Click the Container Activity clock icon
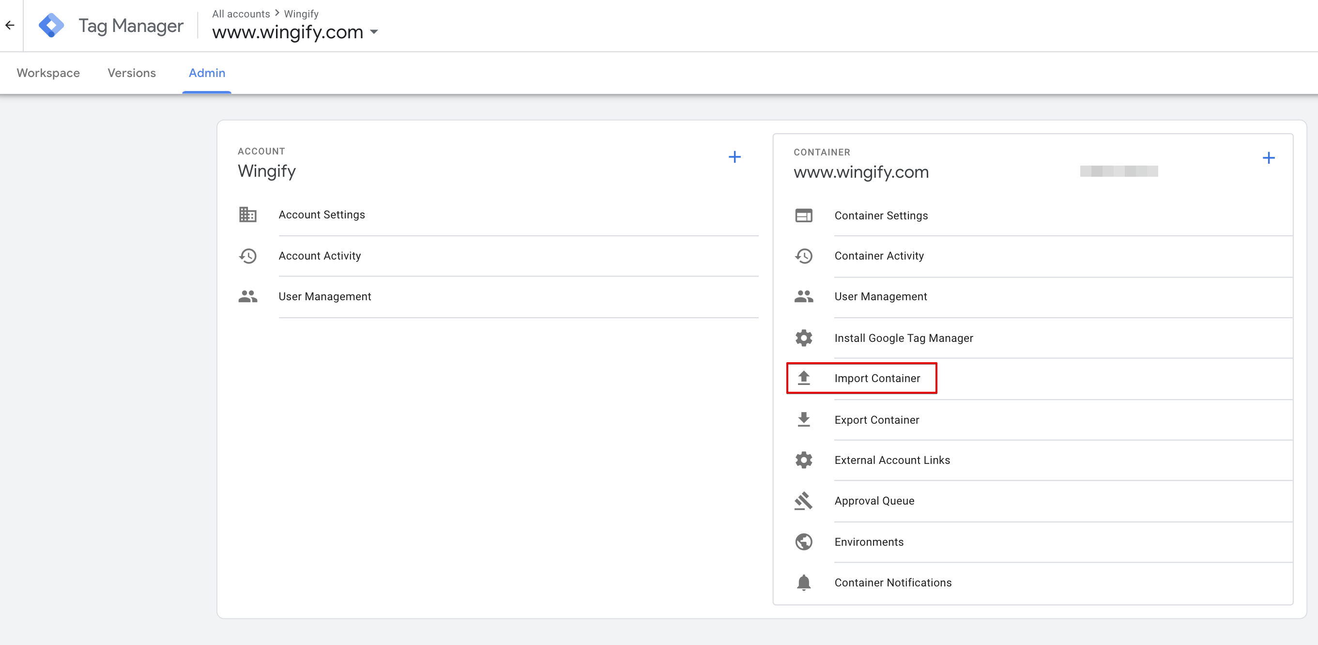Screen dimensions: 1318x645 pyautogui.click(x=804, y=256)
